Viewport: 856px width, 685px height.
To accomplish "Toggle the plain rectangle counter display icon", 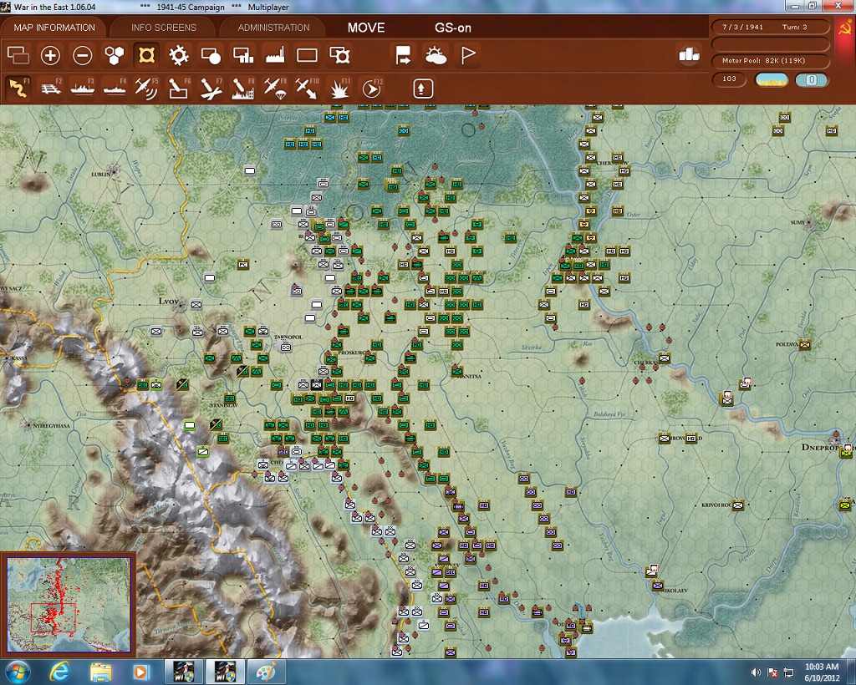I will [307, 55].
